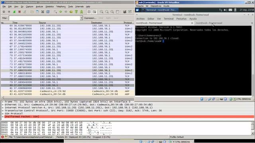Edit capture file comment icon in status bar

(x=6, y=137)
